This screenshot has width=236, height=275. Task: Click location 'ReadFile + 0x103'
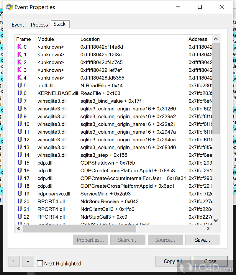point(100,93)
